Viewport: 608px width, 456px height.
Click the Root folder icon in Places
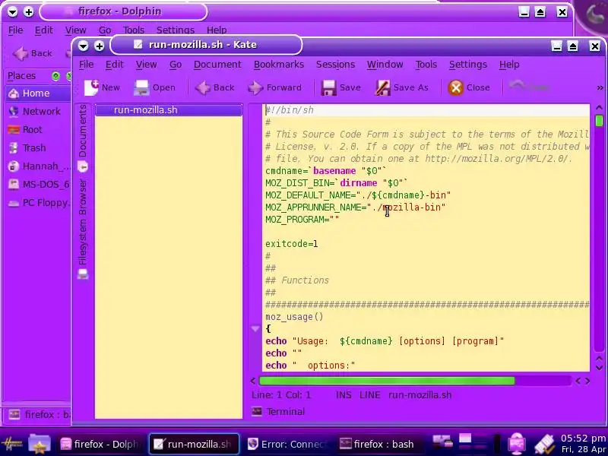(14, 129)
